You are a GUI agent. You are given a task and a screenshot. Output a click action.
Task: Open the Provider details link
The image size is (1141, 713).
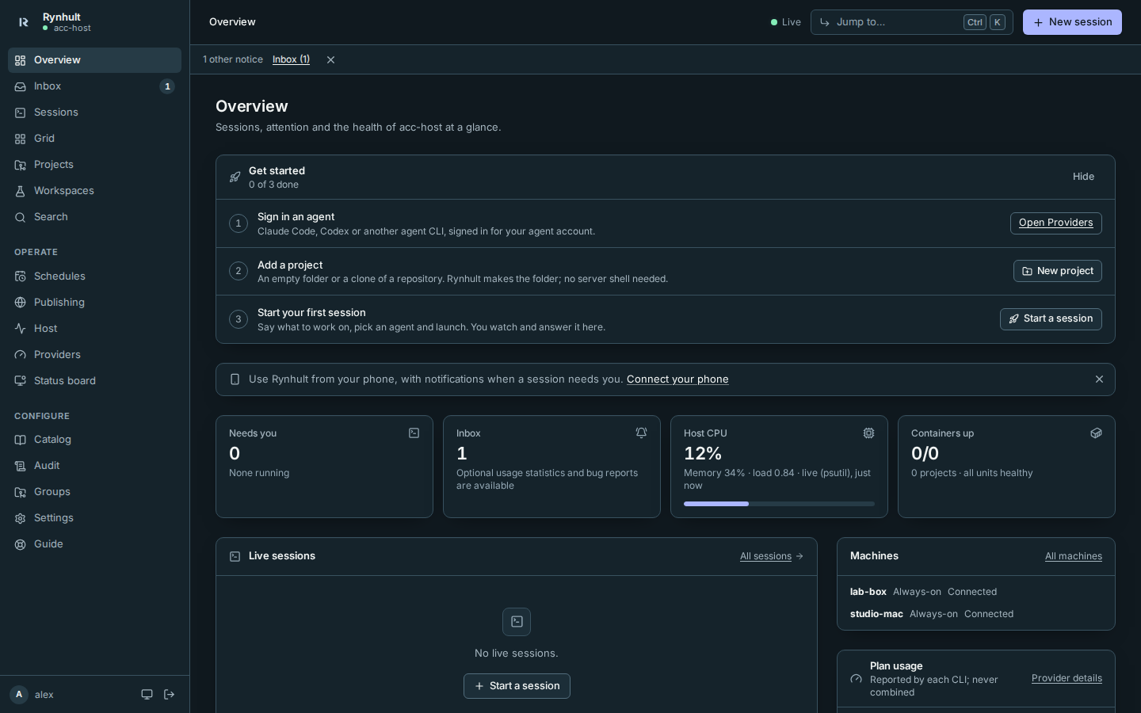[x=1067, y=678]
